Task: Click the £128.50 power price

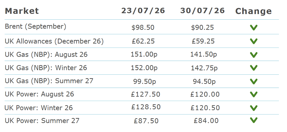Action: pyautogui.click(x=146, y=107)
